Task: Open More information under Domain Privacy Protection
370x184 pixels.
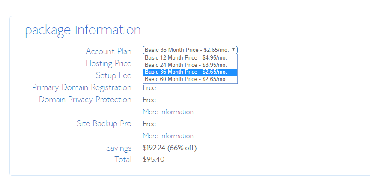Action: pyautogui.click(x=168, y=112)
